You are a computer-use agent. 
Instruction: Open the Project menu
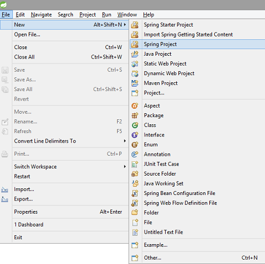(x=88, y=14)
